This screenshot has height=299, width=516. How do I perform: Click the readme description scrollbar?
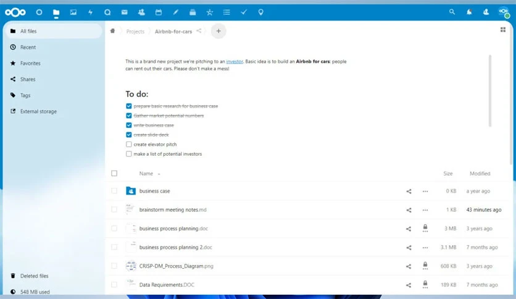(489, 91)
